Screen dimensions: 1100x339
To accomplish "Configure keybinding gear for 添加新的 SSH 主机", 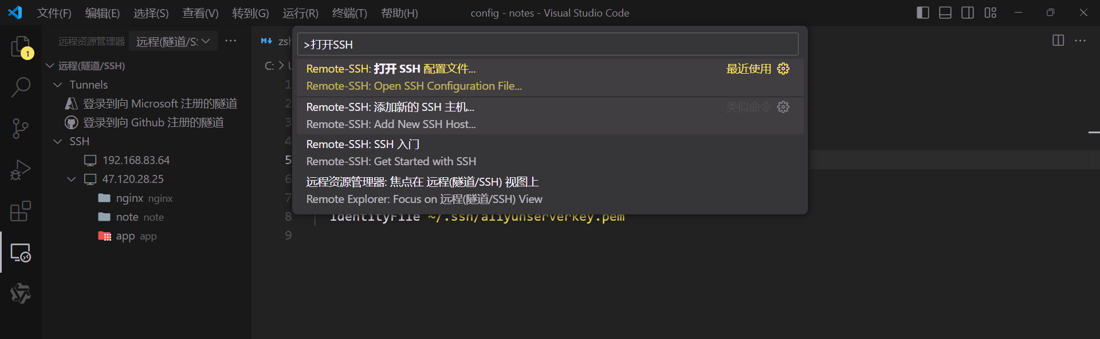I will (783, 107).
